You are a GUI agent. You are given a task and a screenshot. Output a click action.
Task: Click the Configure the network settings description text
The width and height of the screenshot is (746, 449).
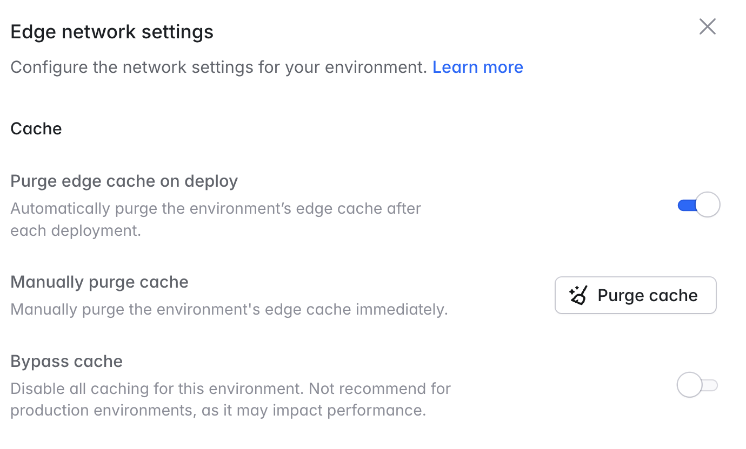tap(219, 67)
